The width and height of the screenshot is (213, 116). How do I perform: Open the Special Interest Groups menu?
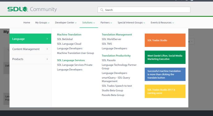pyautogui.click(x=131, y=23)
